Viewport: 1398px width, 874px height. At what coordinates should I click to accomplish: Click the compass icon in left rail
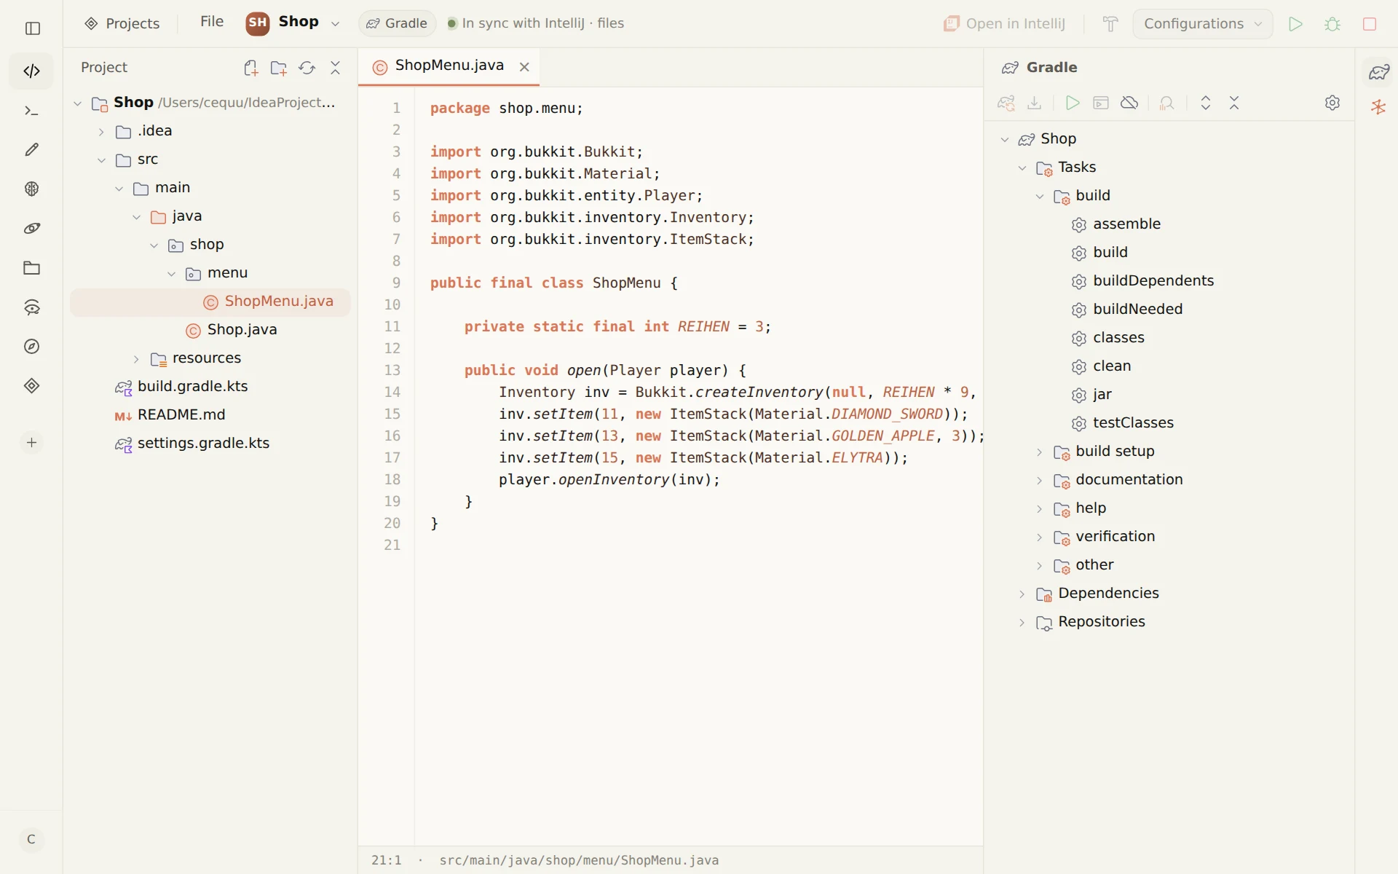[x=31, y=347]
